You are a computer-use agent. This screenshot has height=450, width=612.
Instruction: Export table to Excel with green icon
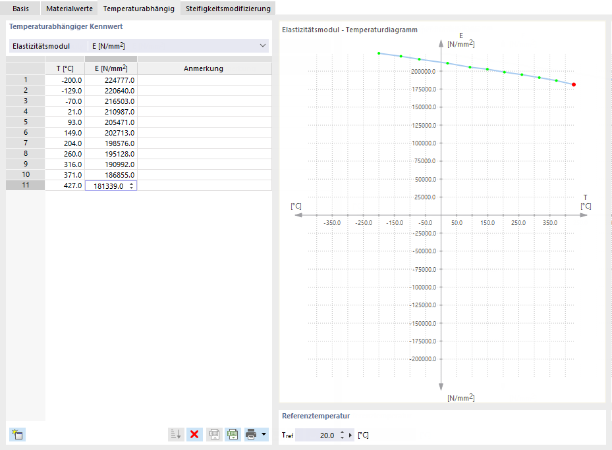tap(233, 434)
